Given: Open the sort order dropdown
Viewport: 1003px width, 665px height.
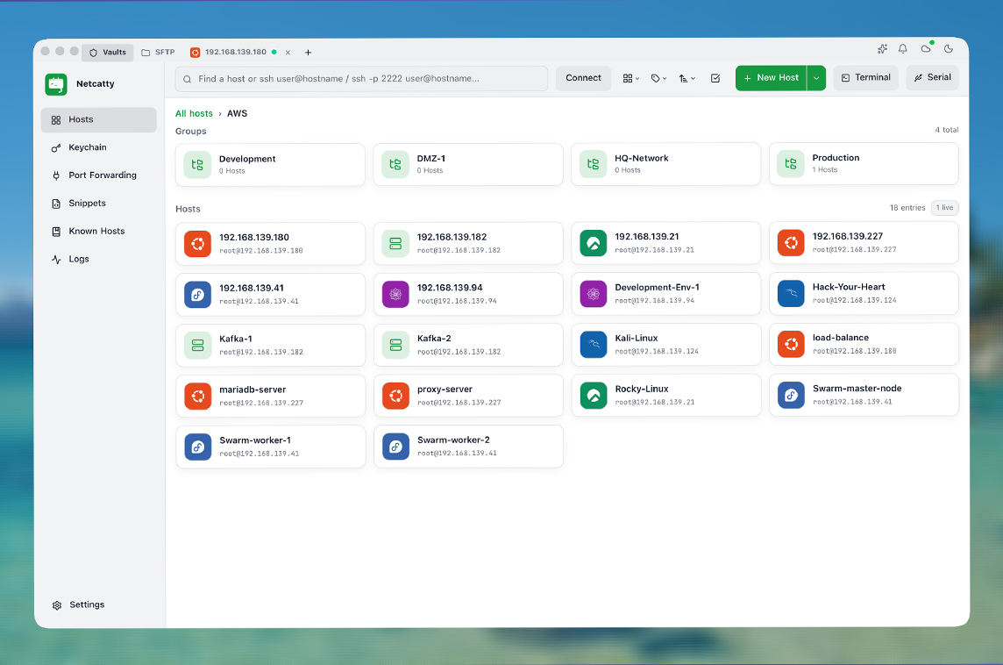Looking at the screenshot, I should 686,78.
